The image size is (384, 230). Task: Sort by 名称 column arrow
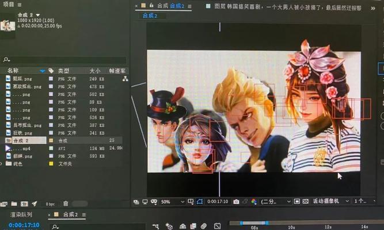point(43,71)
